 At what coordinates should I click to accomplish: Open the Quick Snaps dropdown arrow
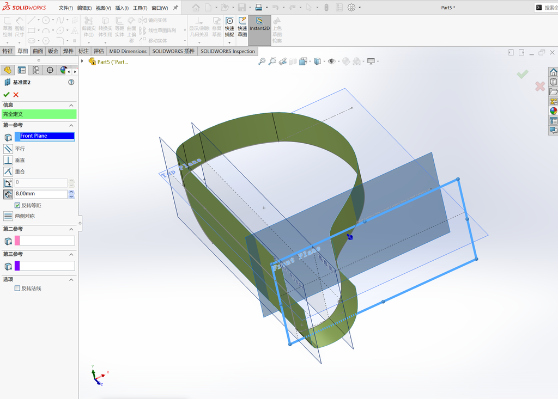tap(229, 42)
